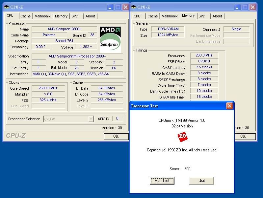Close the left CPU-Z window
263x198 pixels.
[x=125, y=7]
